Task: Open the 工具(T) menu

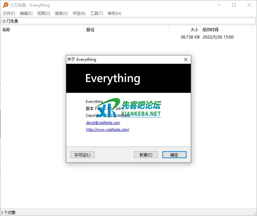Action: (x=97, y=13)
